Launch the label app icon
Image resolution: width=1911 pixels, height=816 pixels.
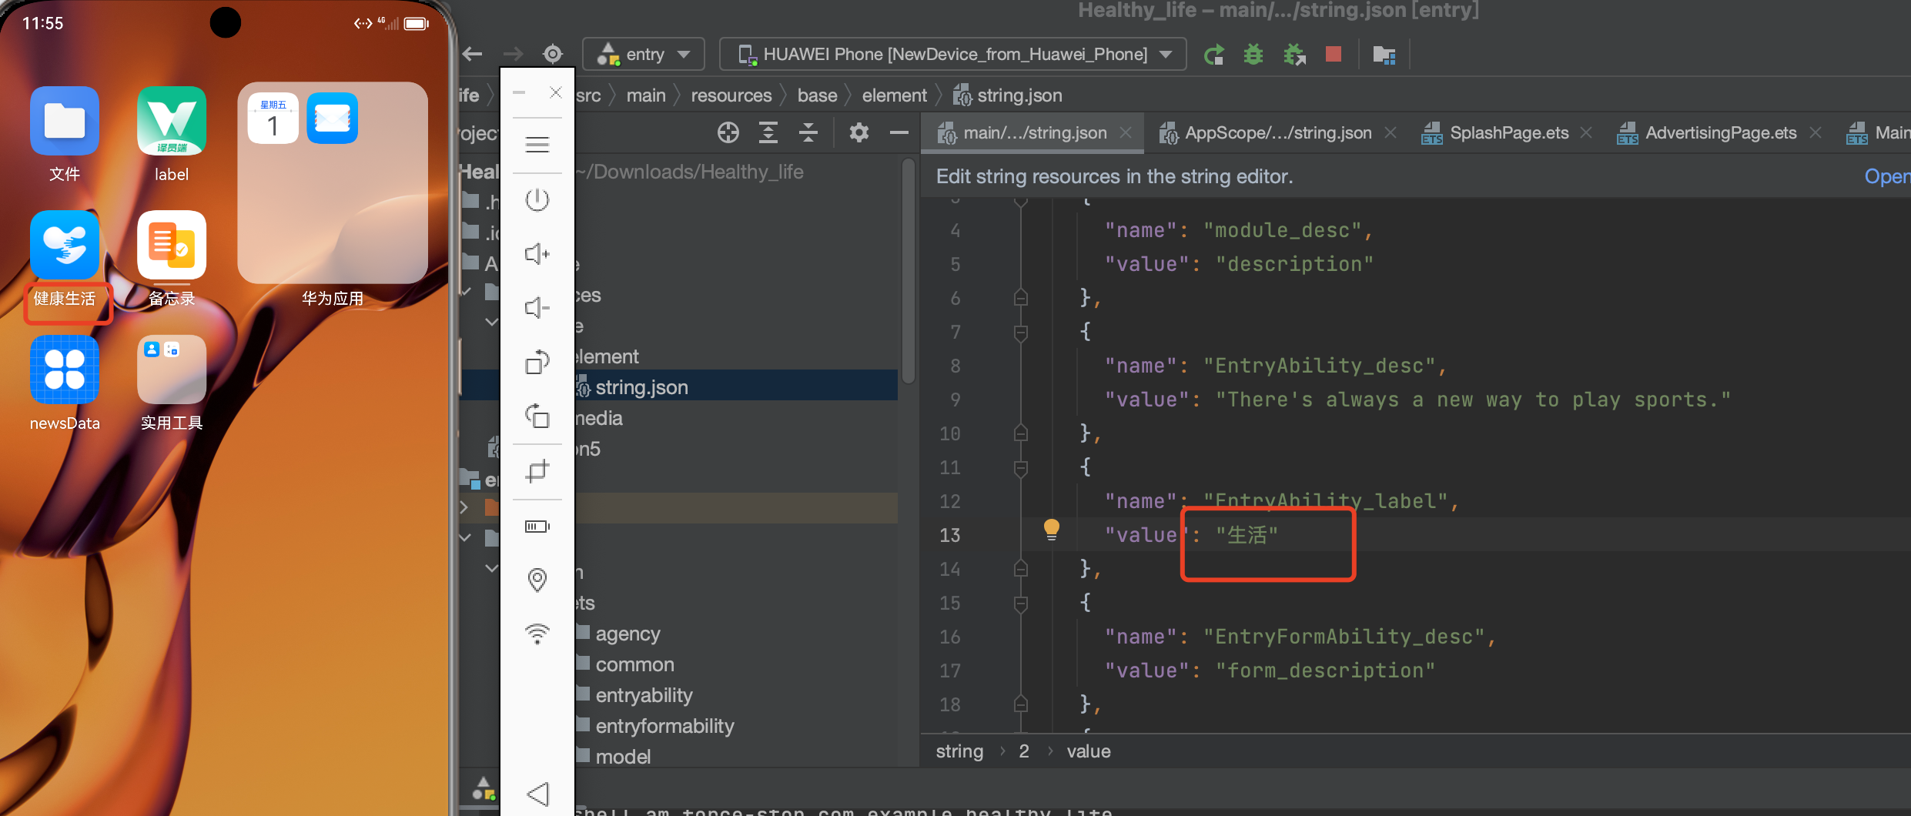click(172, 121)
